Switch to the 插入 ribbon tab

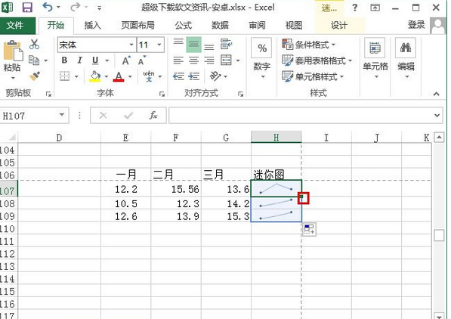pyautogui.click(x=92, y=26)
